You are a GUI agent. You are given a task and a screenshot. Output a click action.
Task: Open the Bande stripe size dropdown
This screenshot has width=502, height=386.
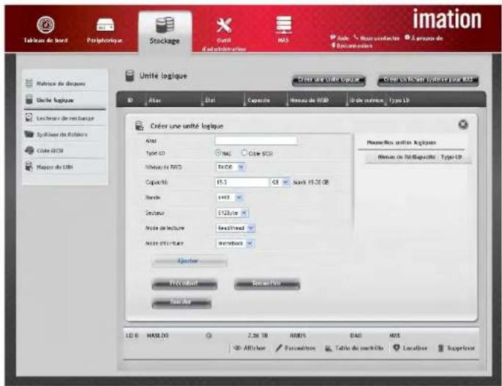(x=229, y=197)
